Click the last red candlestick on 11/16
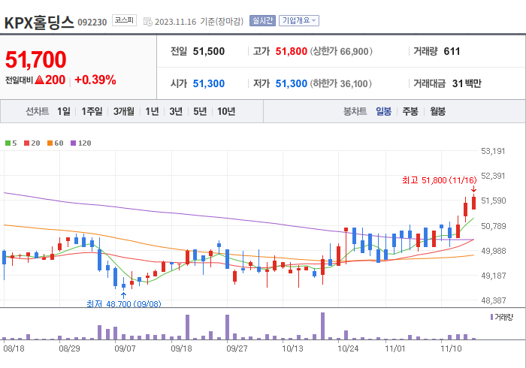 (x=473, y=203)
